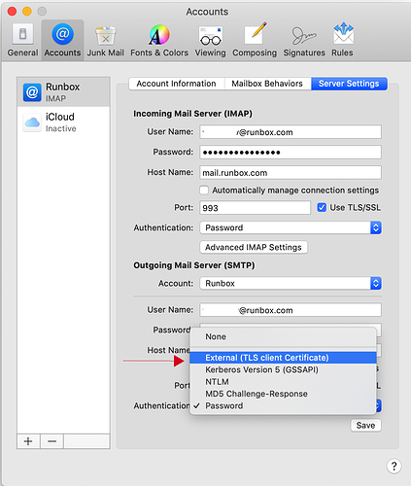
Task: Open the Composing preferences pane
Action: (255, 40)
